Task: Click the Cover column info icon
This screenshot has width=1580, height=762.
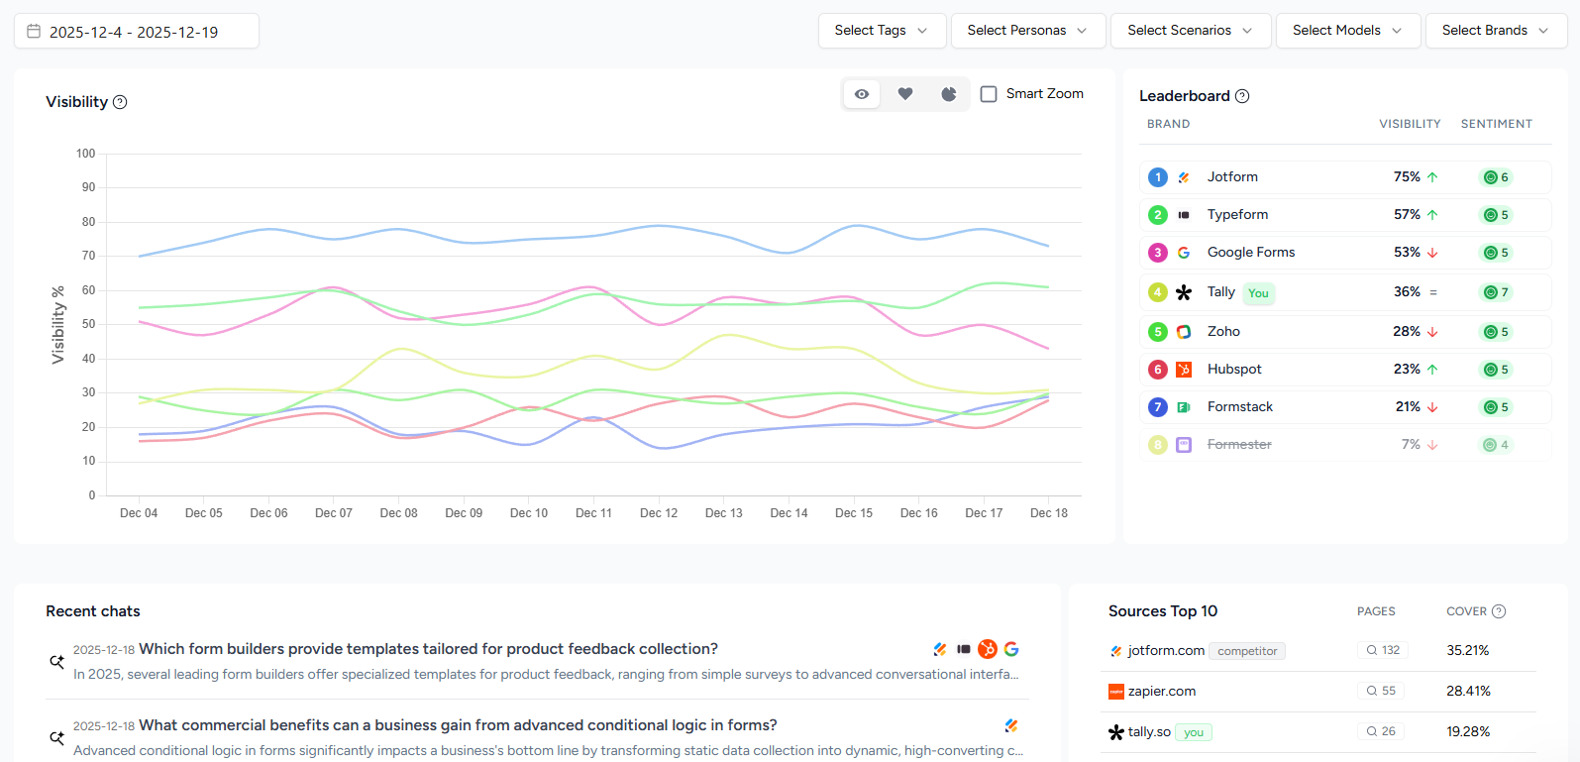Action: (x=1499, y=611)
